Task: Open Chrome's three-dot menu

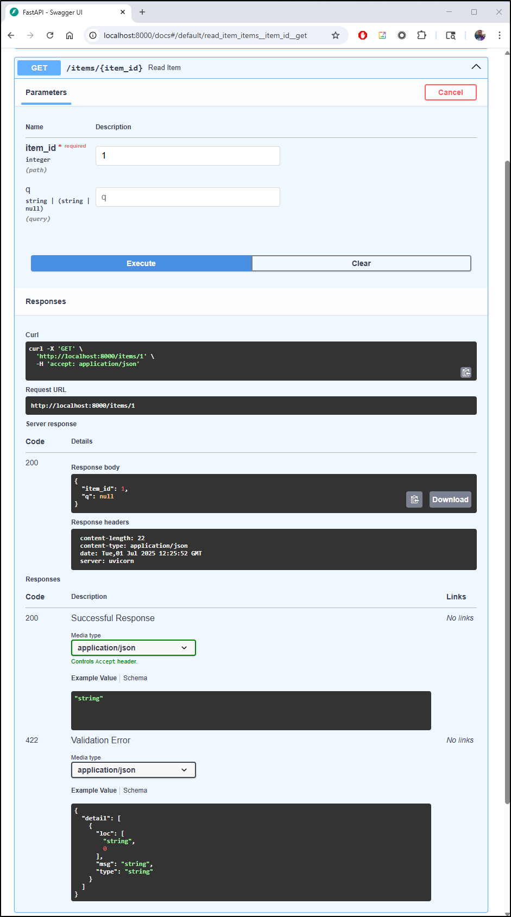Action: tap(499, 35)
